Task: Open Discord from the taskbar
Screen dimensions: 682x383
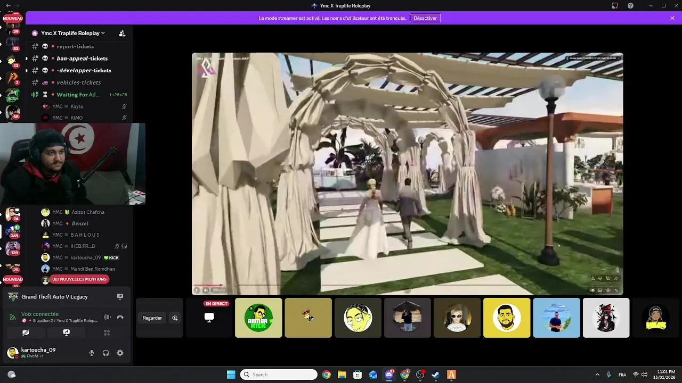Action: [x=389, y=374]
